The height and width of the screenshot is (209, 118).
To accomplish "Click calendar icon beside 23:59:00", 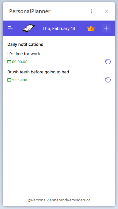I will [x=9, y=80].
